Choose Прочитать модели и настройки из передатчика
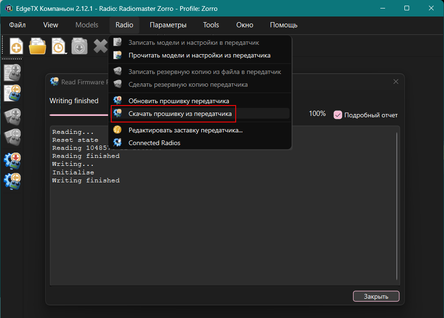This screenshot has height=318, width=444. (x=200, y=55)
